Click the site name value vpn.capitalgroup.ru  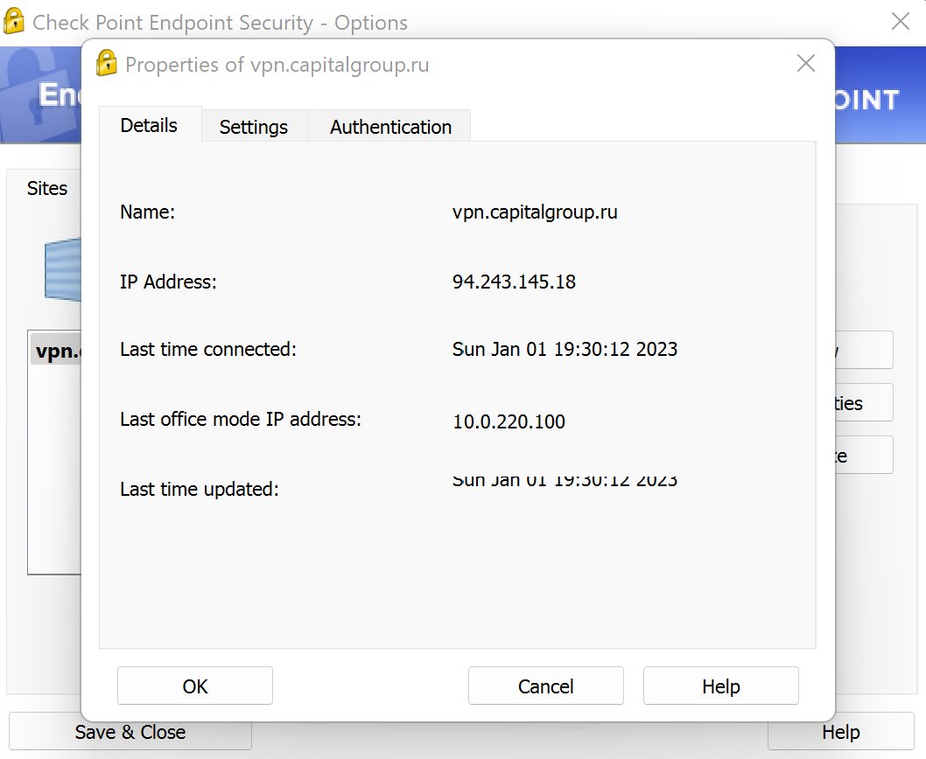pos(535,212)
